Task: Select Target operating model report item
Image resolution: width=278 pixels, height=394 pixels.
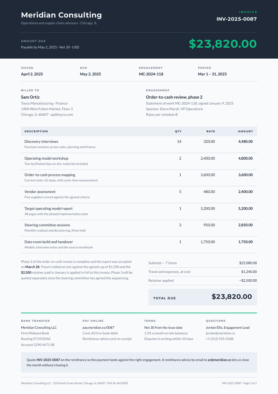Action: pyautogui.click(x=49, y=208)
